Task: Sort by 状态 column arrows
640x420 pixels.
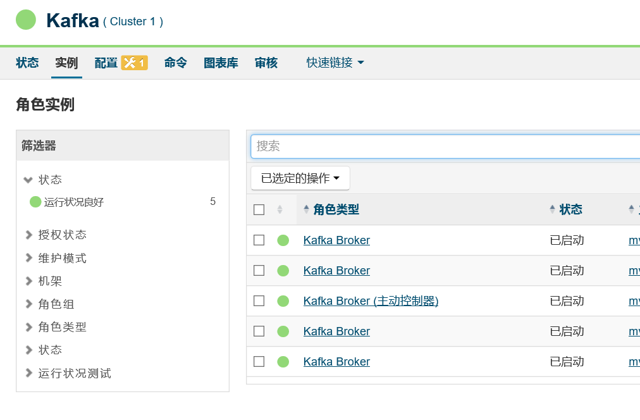Action: 552,209
